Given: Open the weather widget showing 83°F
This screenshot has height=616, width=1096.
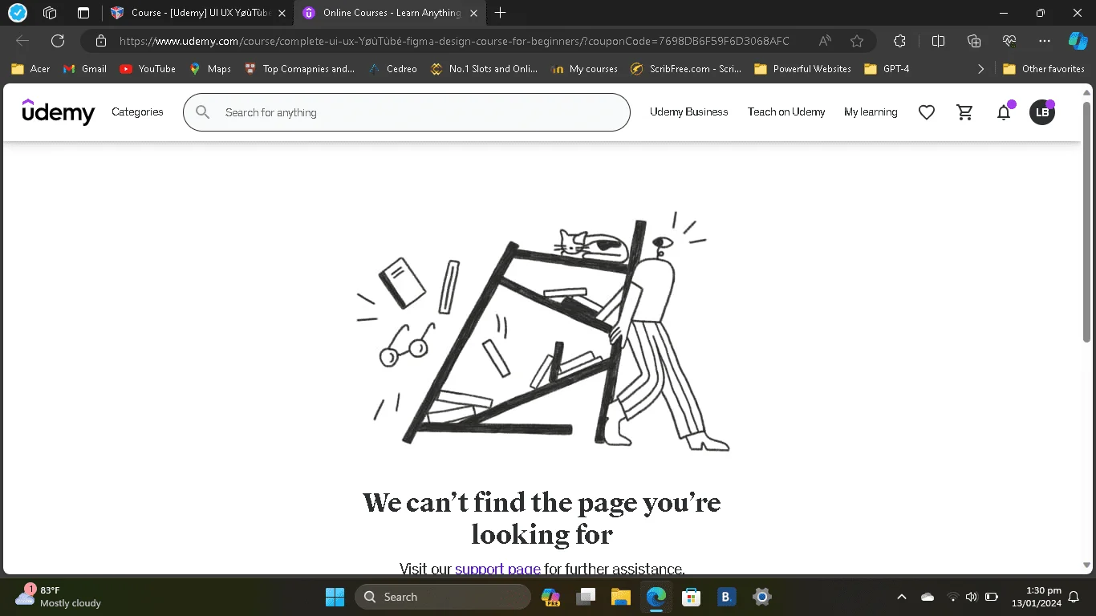Looking at the screenshot, I should tap(59, 597).
